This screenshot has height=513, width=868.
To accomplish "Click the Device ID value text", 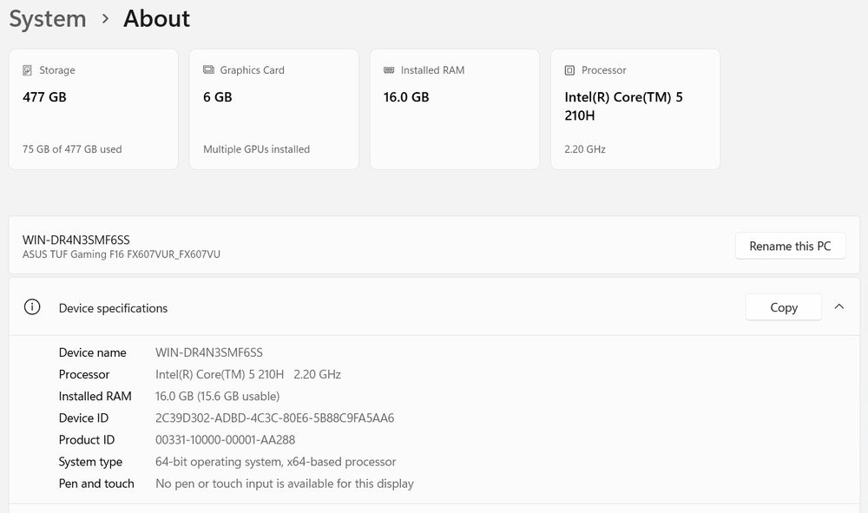I will click(274, 418).
